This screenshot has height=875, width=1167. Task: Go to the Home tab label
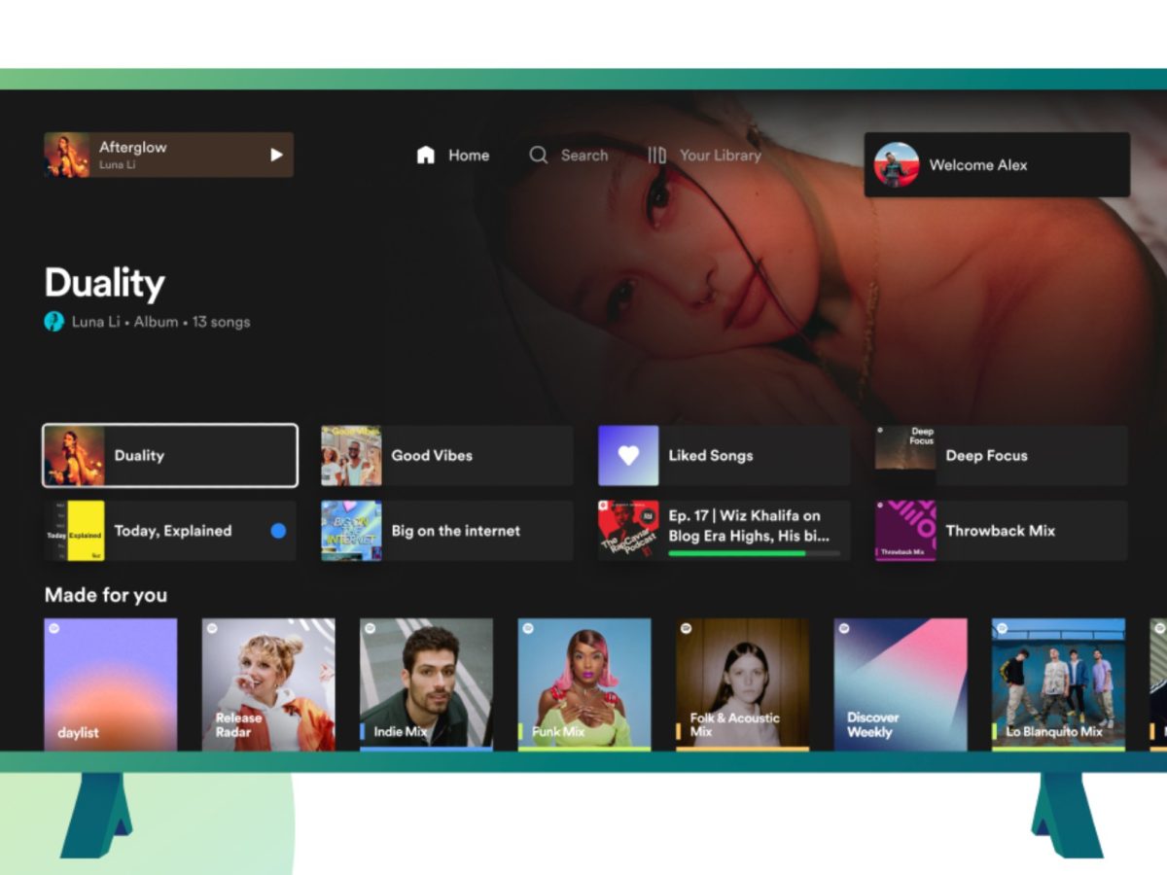point(469,155)
